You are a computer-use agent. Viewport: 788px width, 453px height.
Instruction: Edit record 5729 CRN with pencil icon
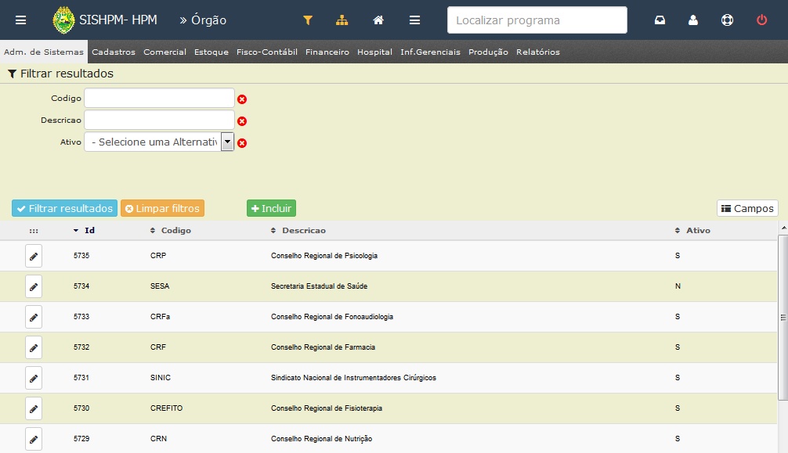(x=34, y=439)
